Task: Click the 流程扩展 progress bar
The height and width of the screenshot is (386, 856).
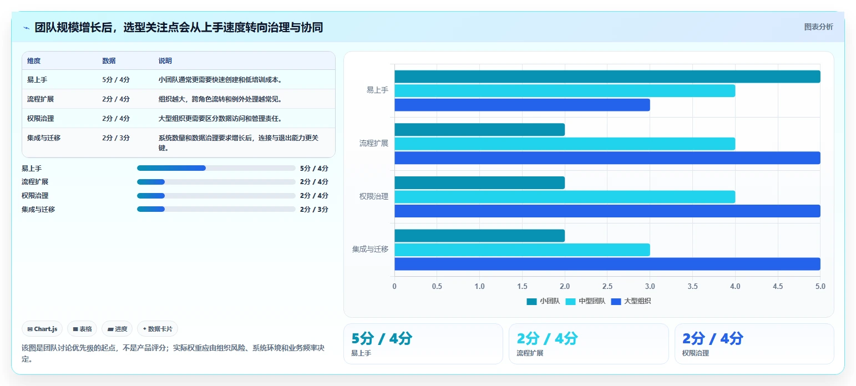Action: [x=216, y=182]
